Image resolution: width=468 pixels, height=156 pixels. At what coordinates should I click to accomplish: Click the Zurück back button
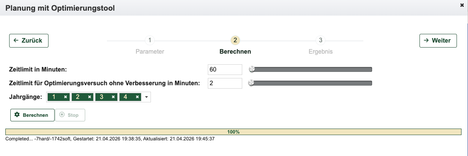(29, 41)
